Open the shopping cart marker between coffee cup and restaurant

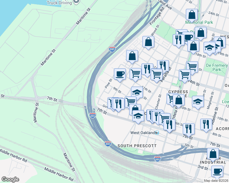point(136,74)
